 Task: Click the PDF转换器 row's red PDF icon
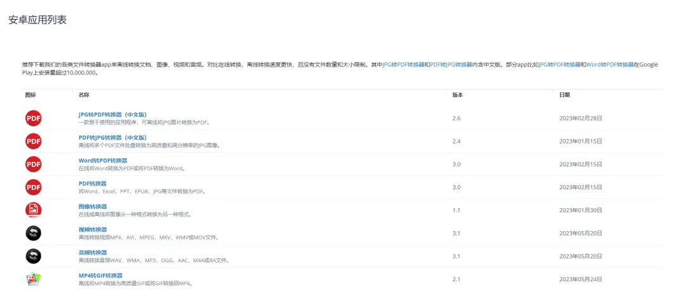pyautogui.click(x=34, y=187)
